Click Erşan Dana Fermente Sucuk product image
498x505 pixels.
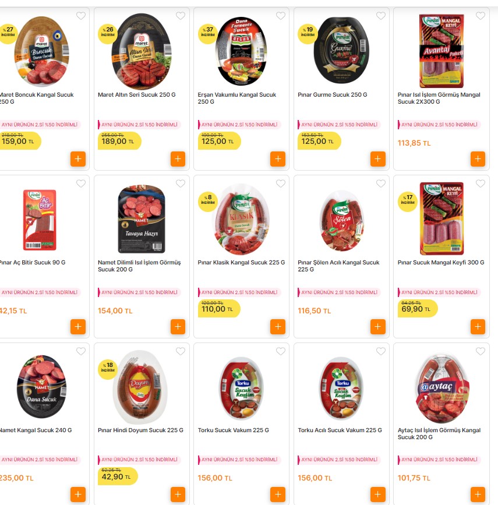pos(241,51)
